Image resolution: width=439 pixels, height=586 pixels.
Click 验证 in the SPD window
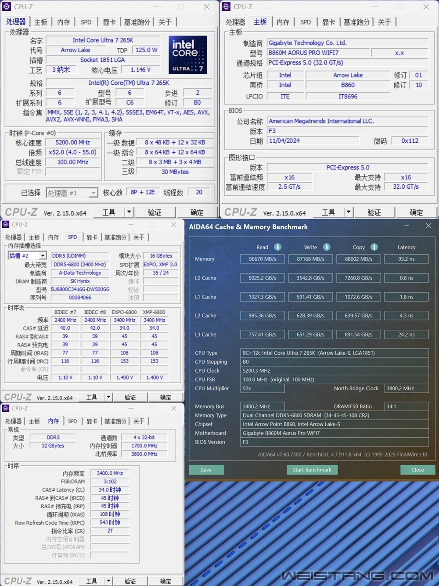pyautogui.click(x=130, y=397)
